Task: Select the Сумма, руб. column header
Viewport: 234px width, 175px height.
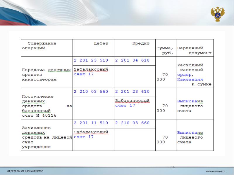Action: point(166,51)
